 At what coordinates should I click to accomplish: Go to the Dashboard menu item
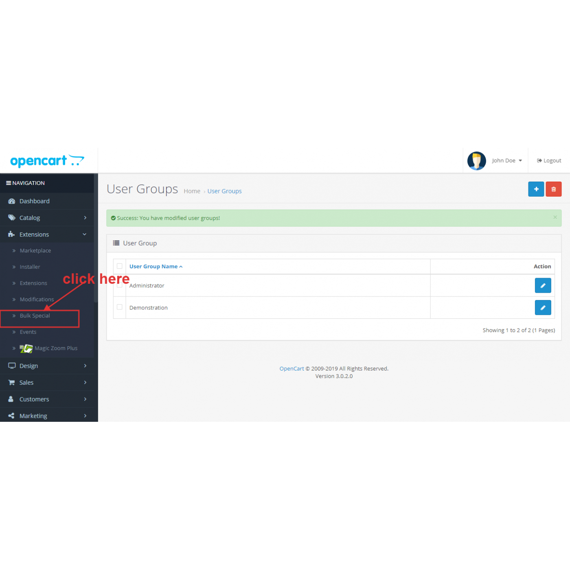[35, 201]
